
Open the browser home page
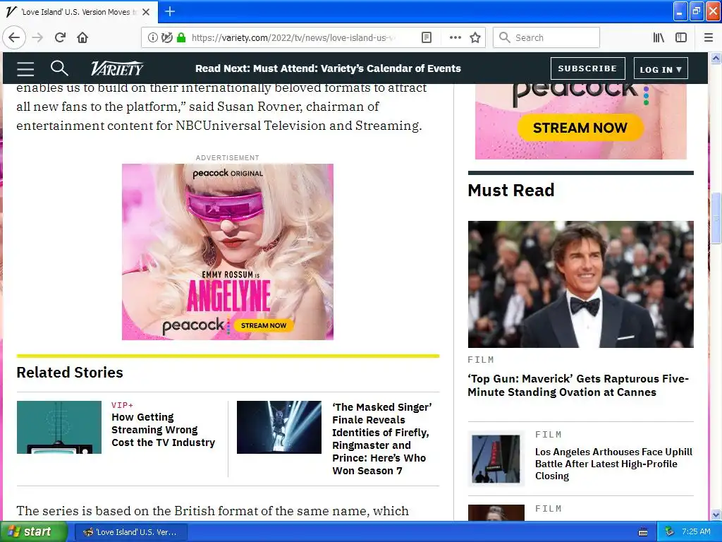coord(82,37)
